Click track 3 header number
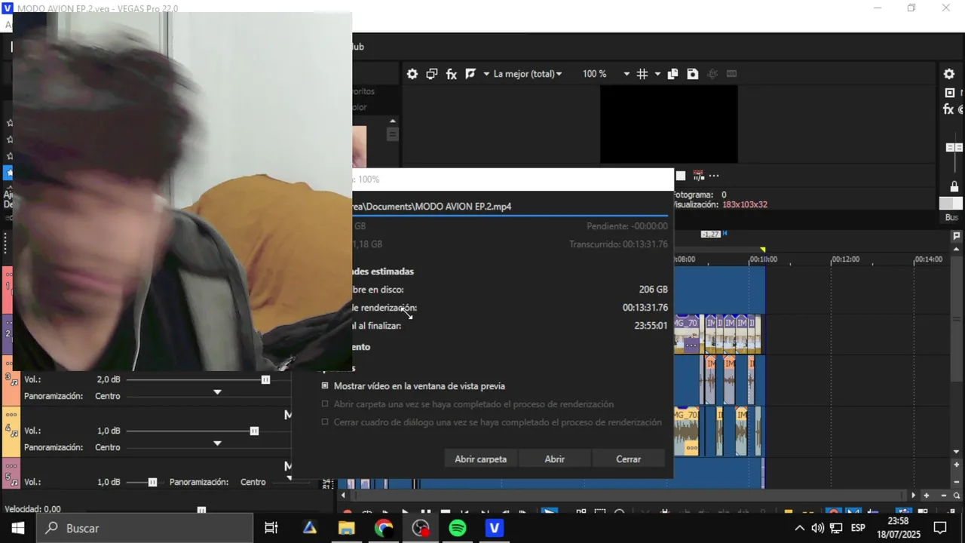 tap(8, 377)
